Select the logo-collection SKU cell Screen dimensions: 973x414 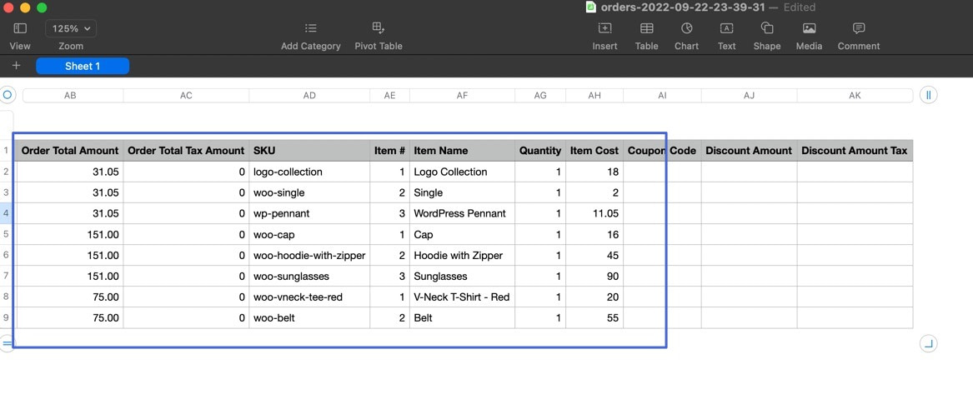(309, 172)
